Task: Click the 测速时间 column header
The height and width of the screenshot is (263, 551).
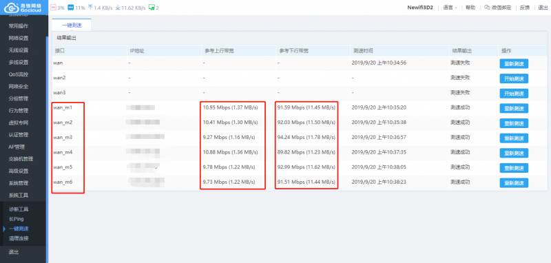Action: (363, 50)
